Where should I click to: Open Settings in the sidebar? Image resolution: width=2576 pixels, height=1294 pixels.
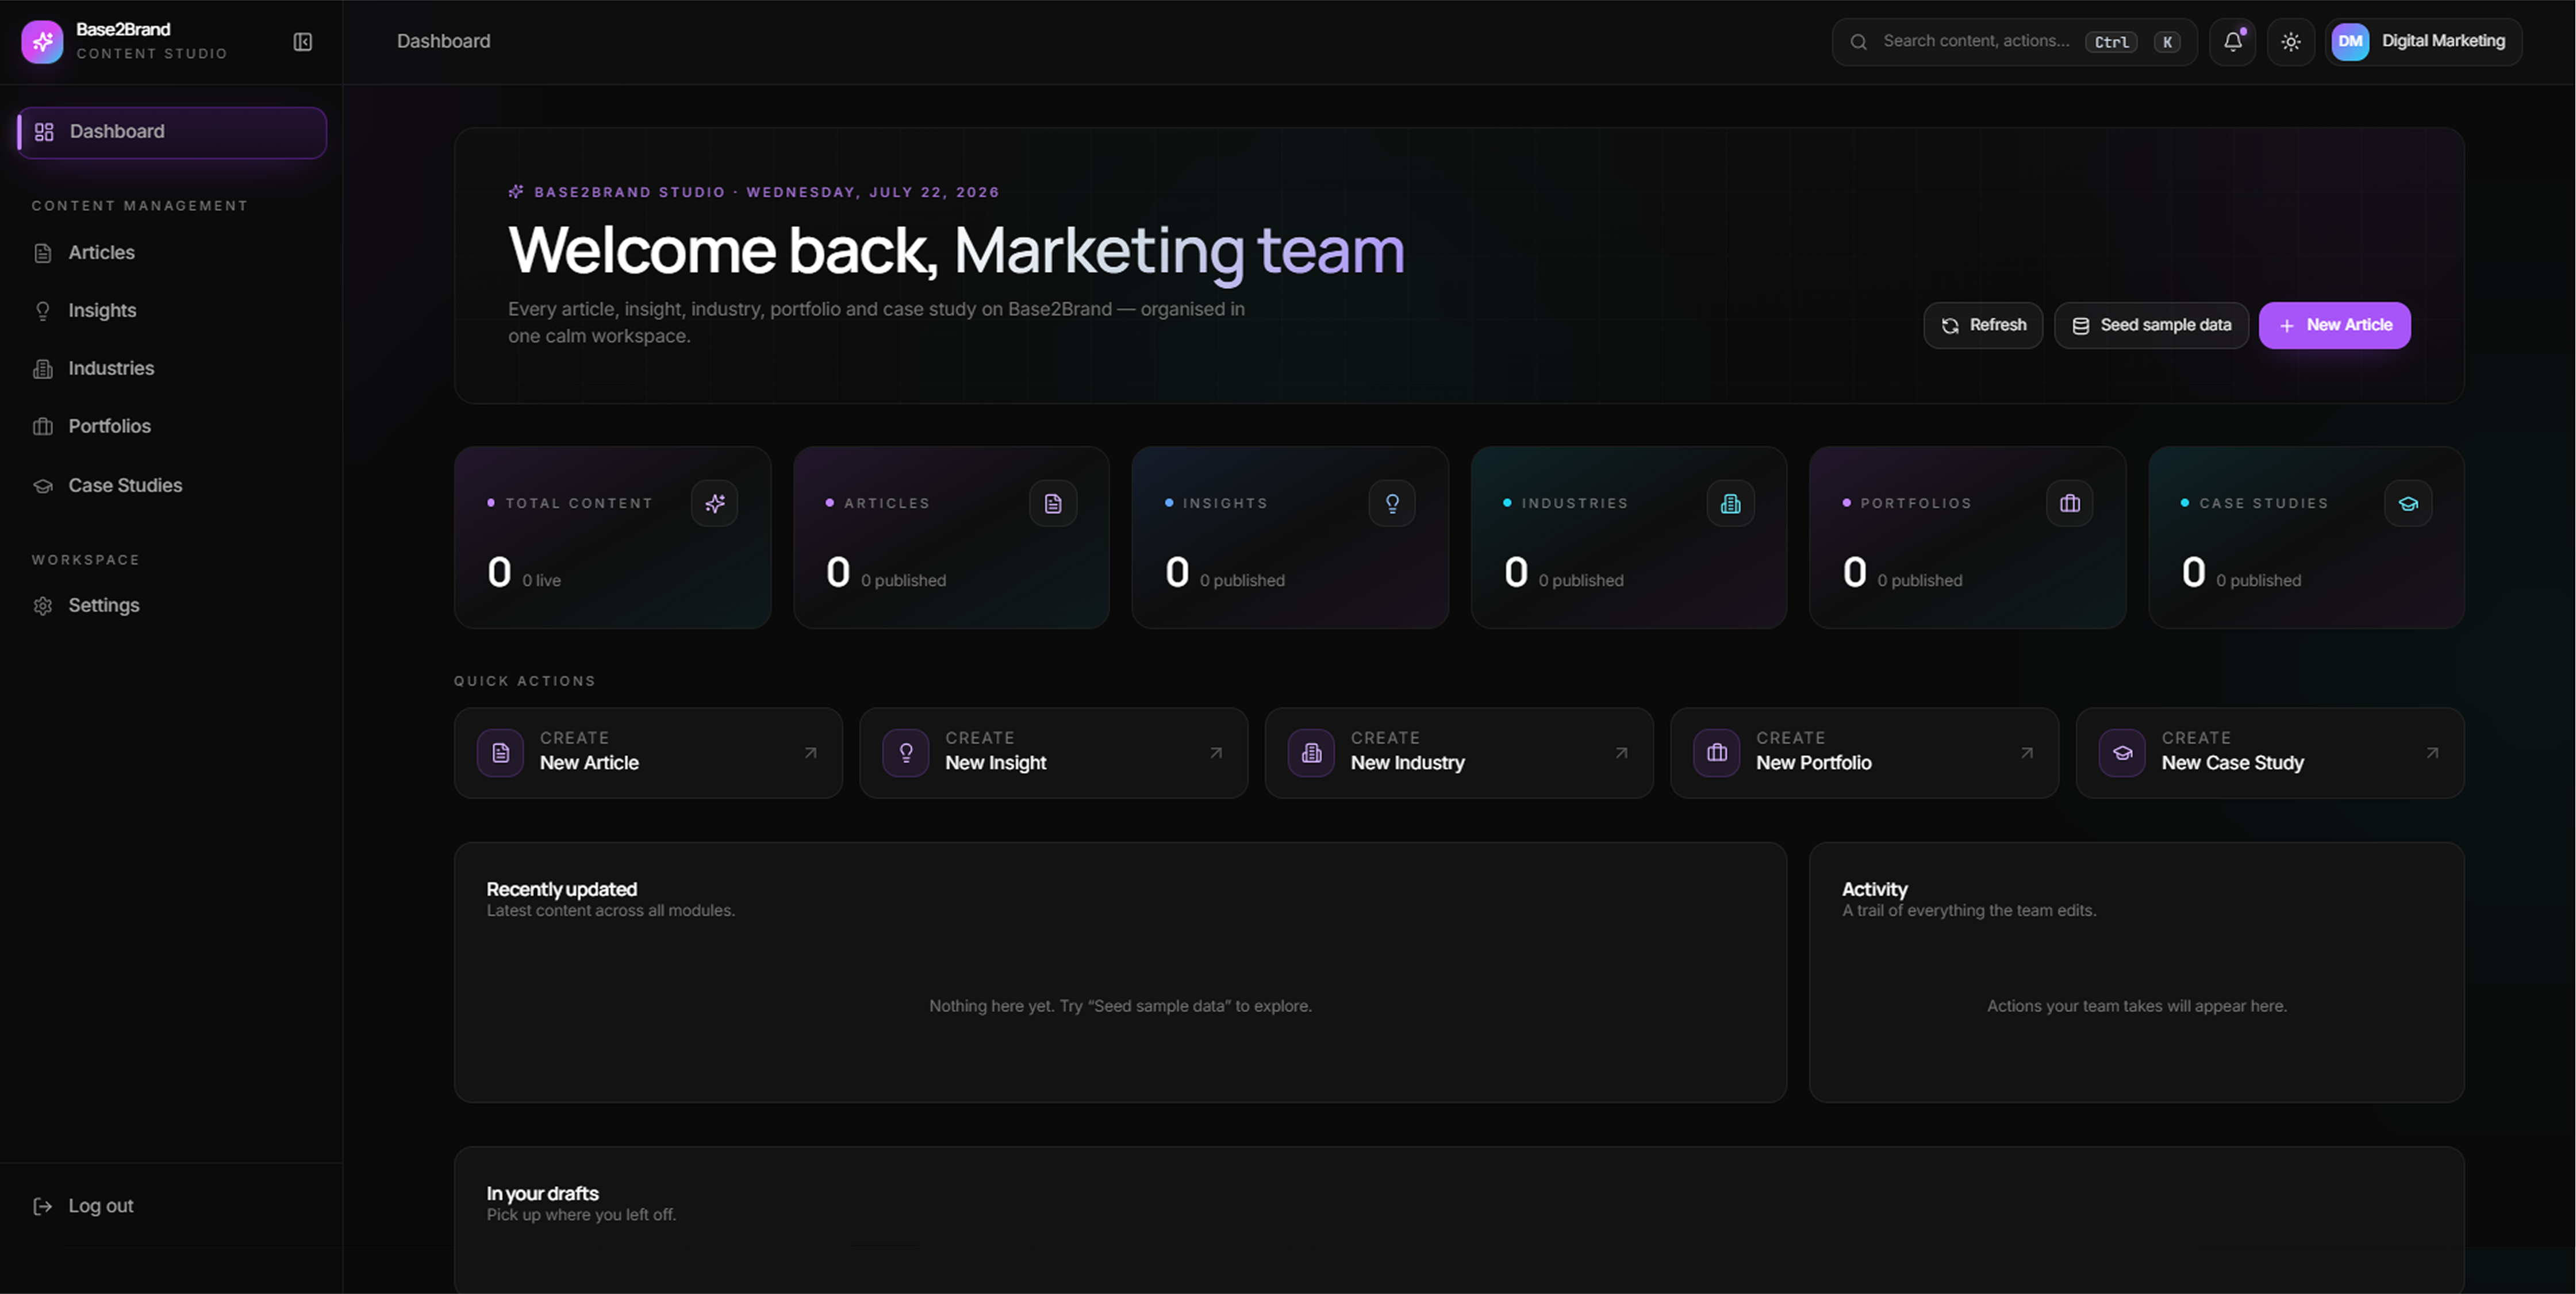point(172,606)
